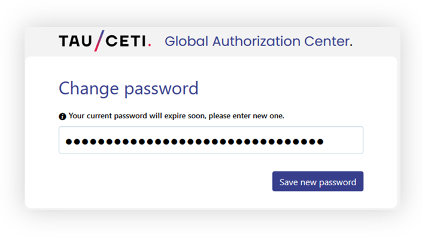The height and width of the screenshot is (239, 422).
Task: Click the Save new password button
Action: pos(318,181)
